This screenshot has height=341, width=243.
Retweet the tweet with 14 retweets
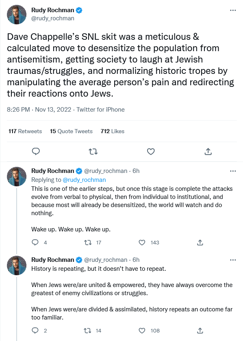[87, 330]
